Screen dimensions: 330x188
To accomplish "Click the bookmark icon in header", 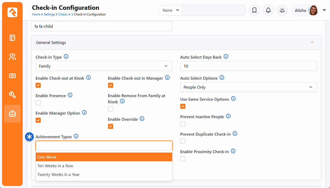I will 254,11.
